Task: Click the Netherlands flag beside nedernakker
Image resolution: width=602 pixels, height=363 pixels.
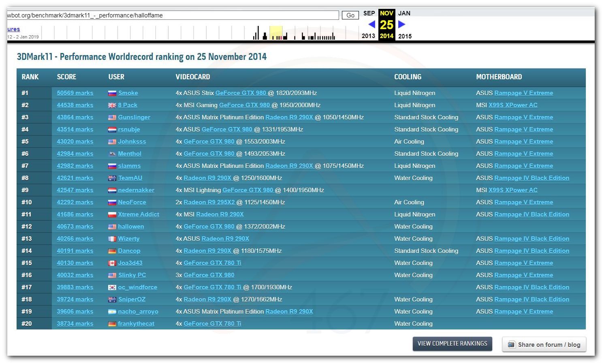Action: 112,190
